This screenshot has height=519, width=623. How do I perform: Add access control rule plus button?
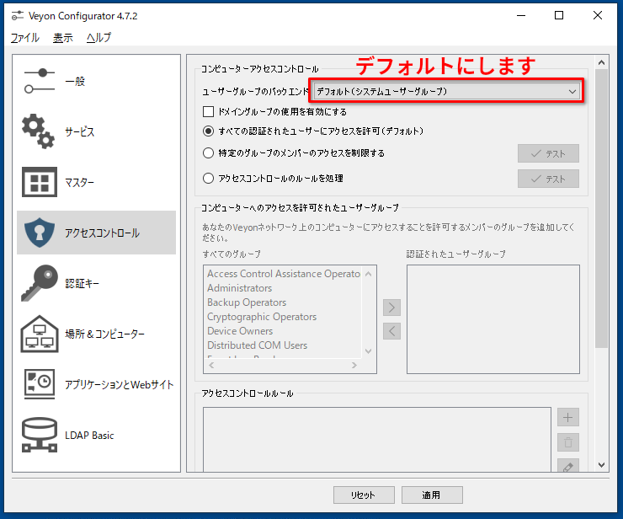tap(567, 417)
